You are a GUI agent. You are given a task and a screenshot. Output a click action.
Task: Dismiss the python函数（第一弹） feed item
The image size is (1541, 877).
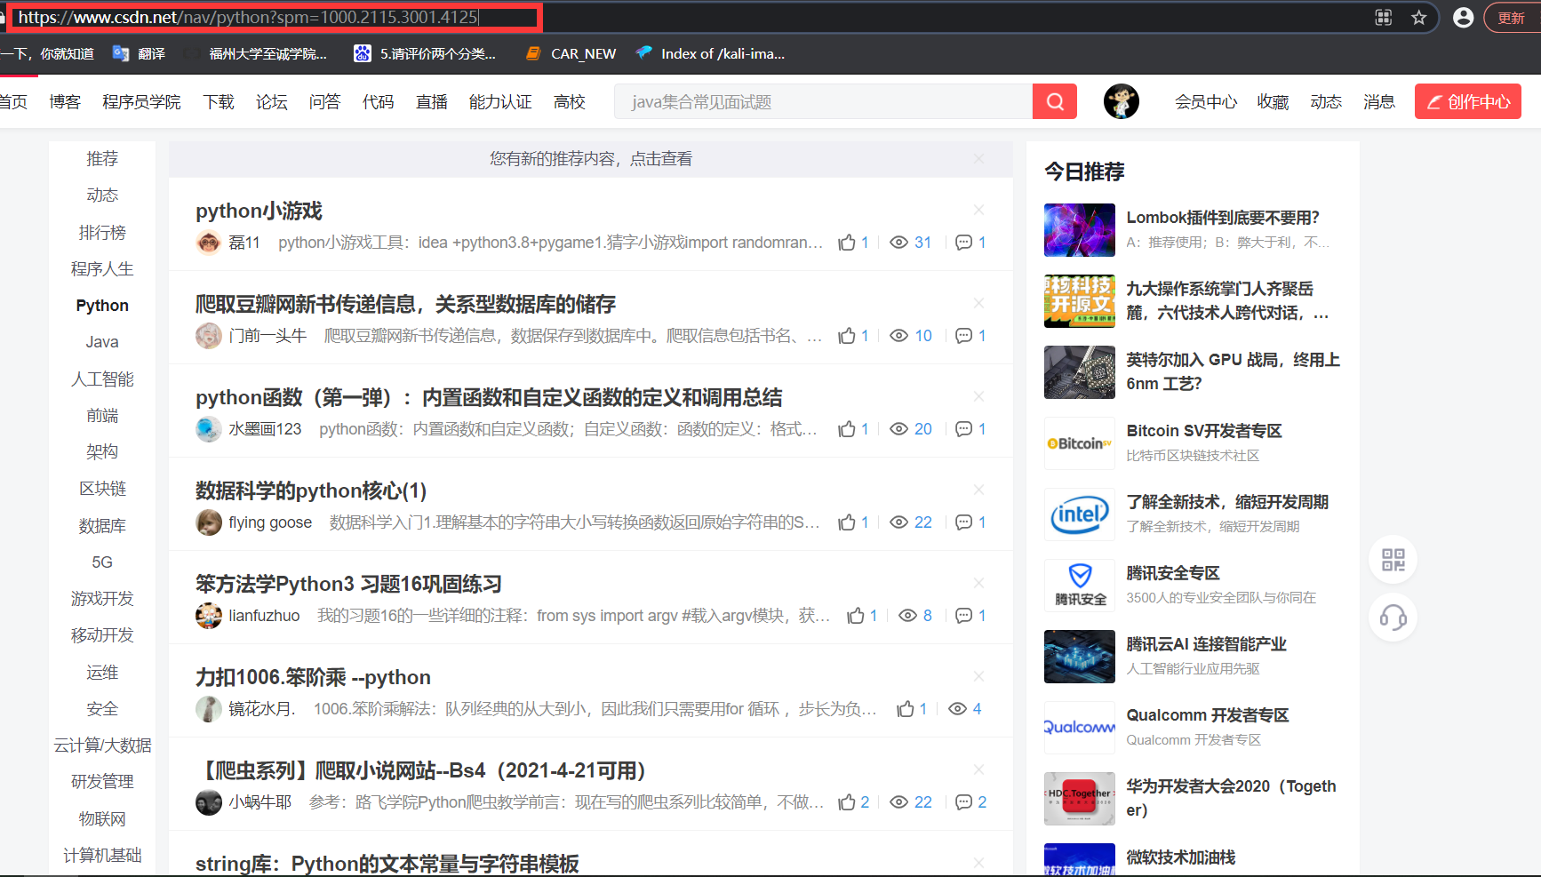[x=978, y=396]
